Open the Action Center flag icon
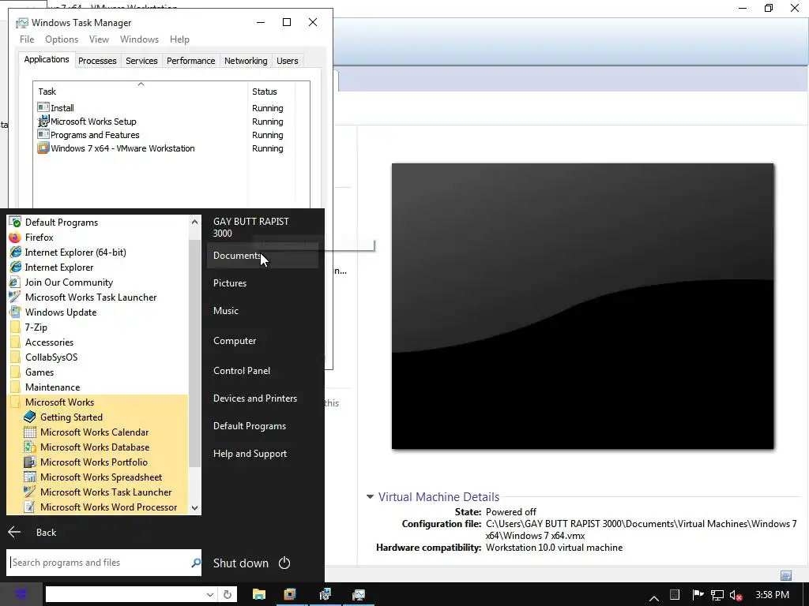Screen dimensions: 809x606 click(x=698, y=595)
